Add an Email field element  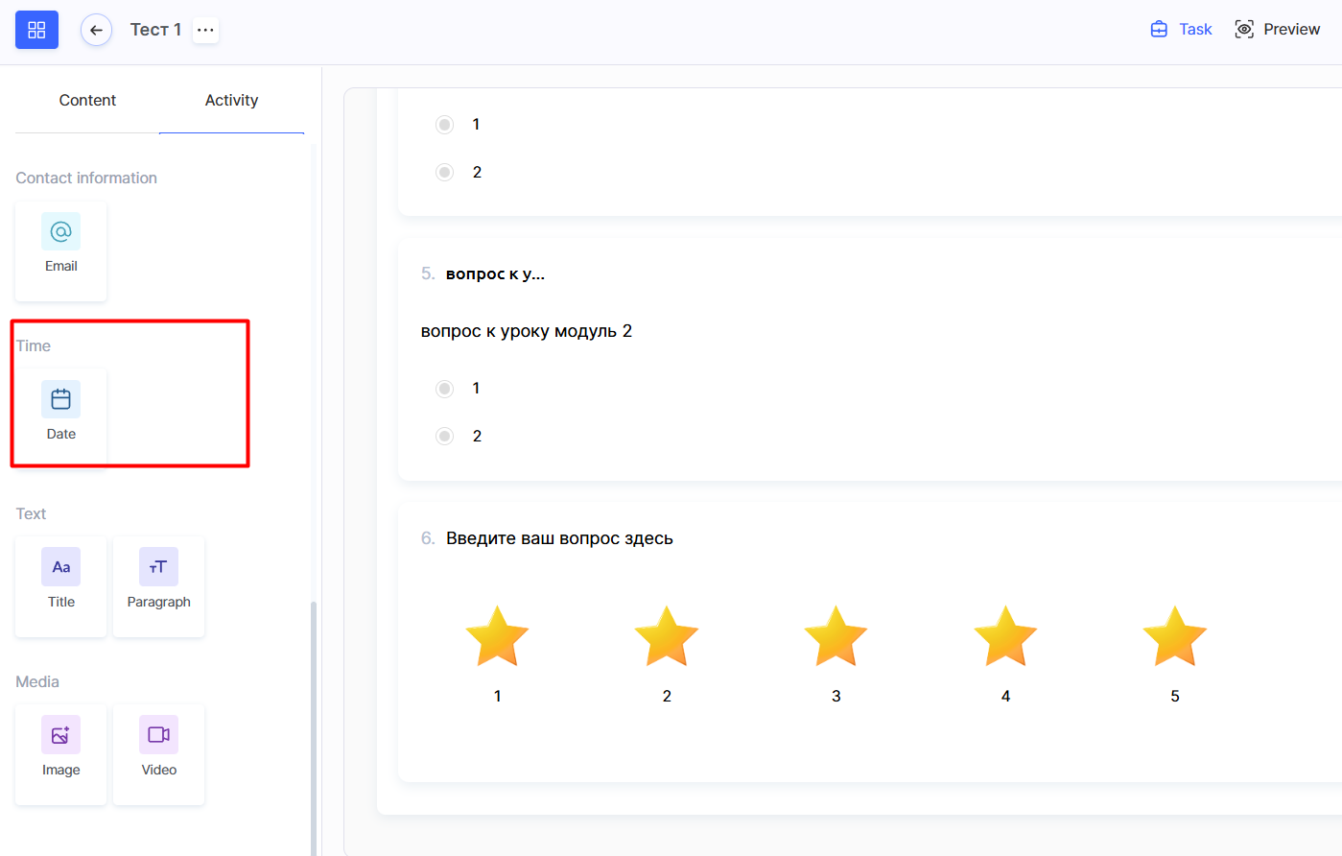(x=60, y=250)
